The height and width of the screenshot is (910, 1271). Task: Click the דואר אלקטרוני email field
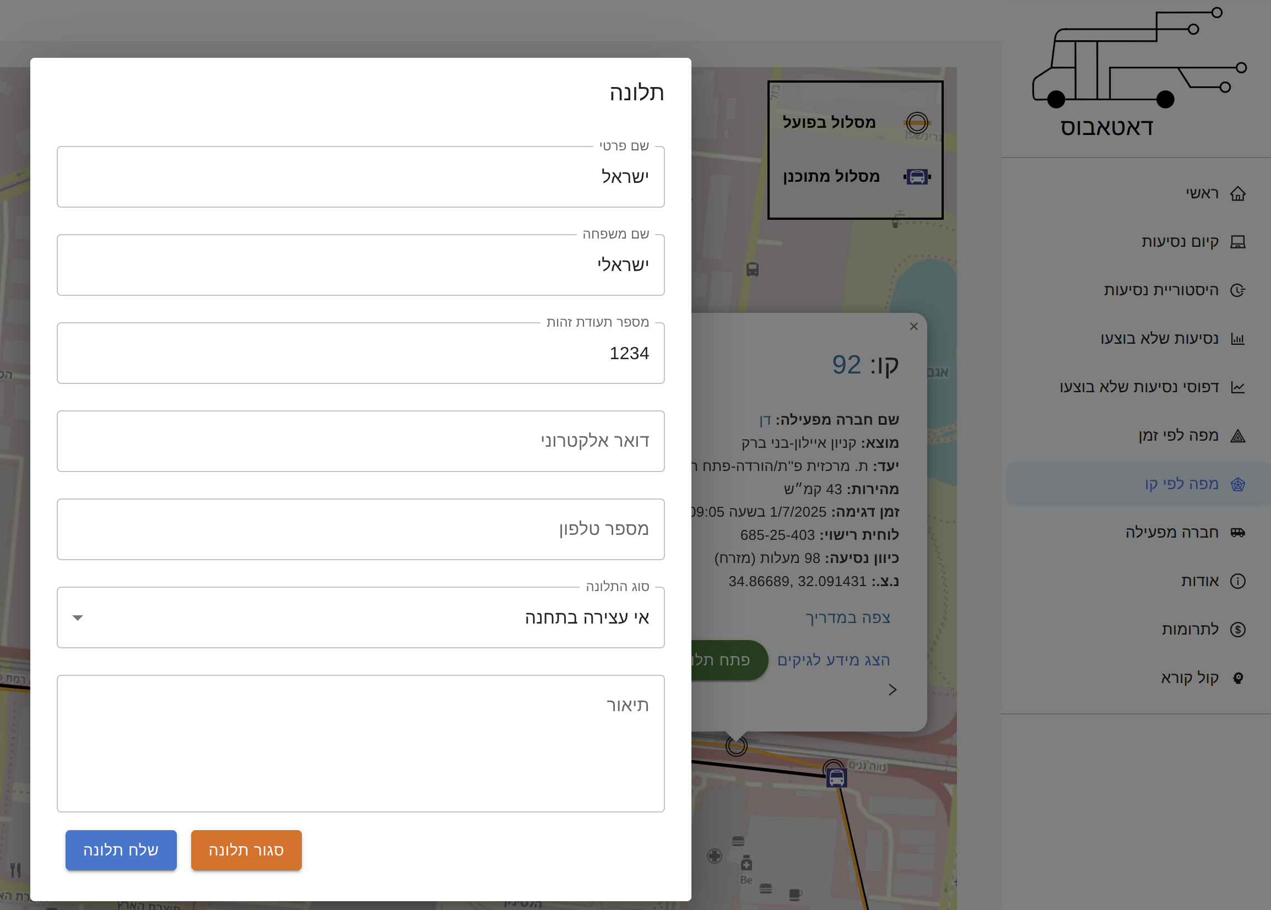tap(360, 442)
